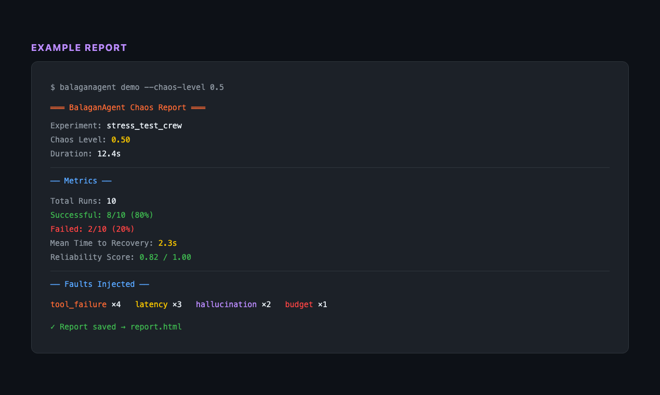Click the EXAMPLE REPORT heading

(79, 48)
